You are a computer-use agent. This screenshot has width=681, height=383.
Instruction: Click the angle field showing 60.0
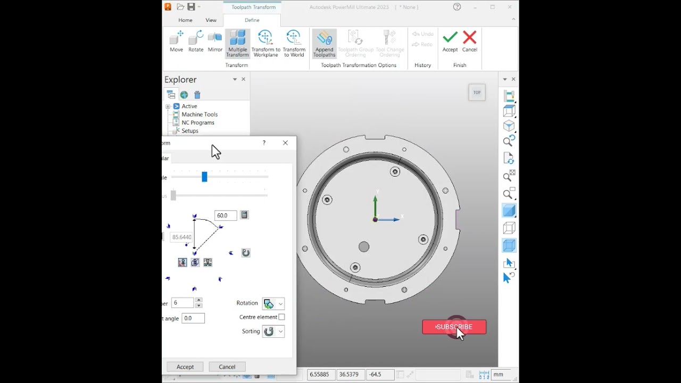pyautogui.click(x=226, y=215)
